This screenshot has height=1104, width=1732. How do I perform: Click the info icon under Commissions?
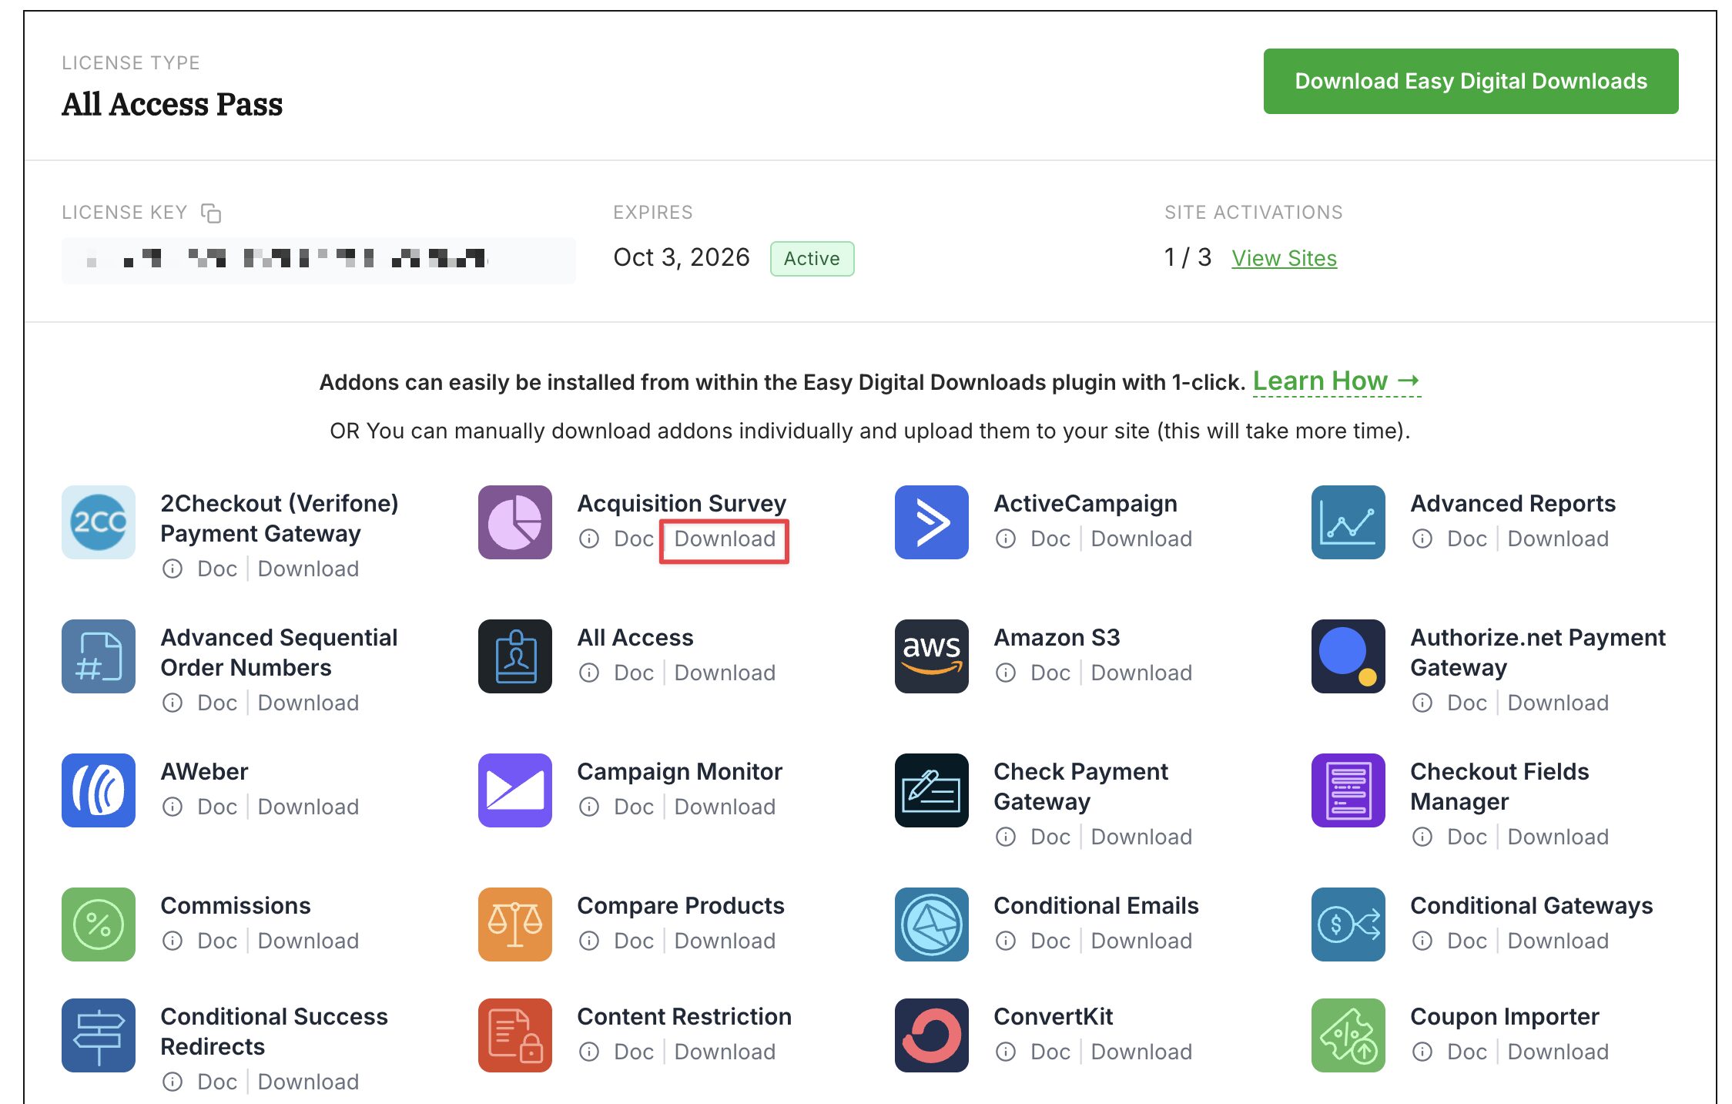pos(173,941)
